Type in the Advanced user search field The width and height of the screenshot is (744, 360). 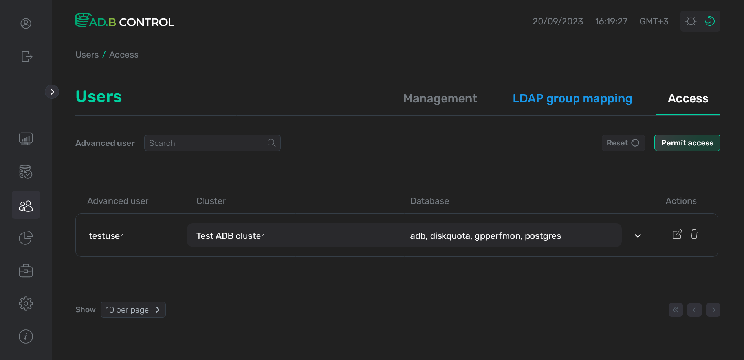click(x=208, y=143)
